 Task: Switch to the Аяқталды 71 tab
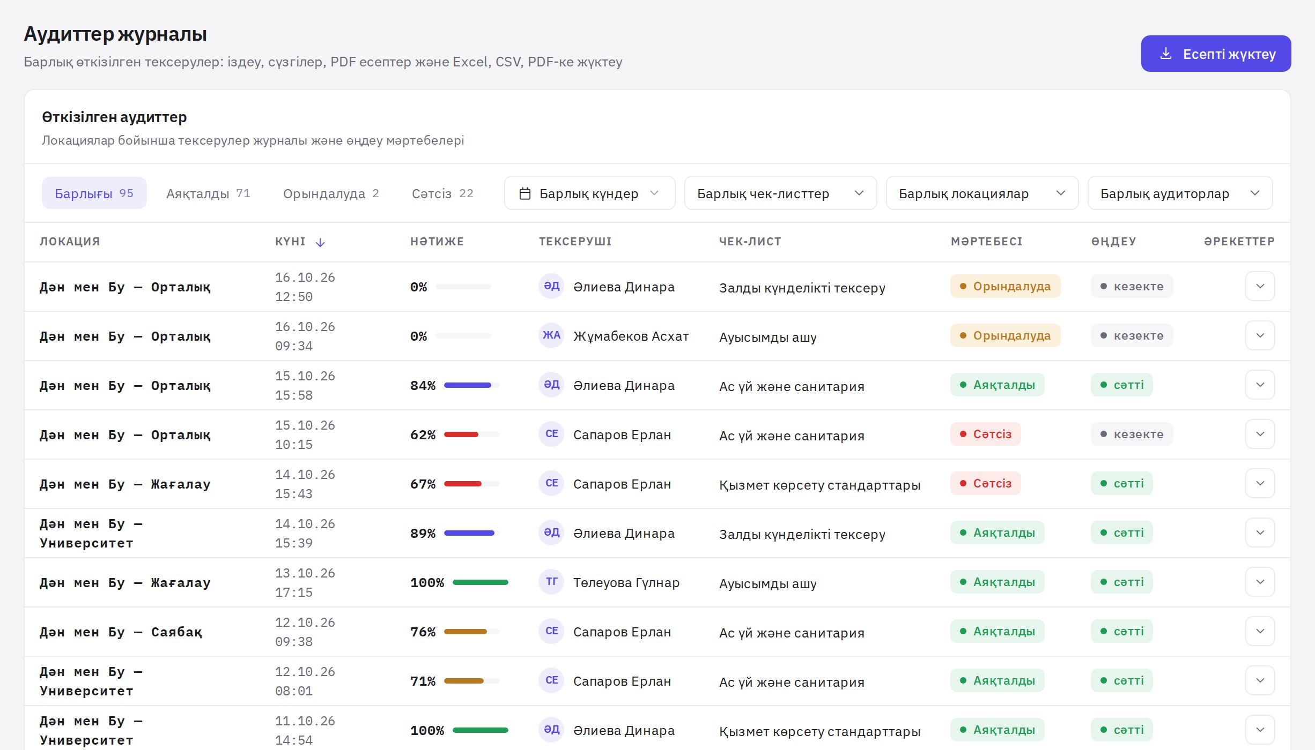(x=208, y=193)
